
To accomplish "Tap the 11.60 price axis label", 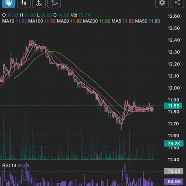I will [x=174, y=136].
